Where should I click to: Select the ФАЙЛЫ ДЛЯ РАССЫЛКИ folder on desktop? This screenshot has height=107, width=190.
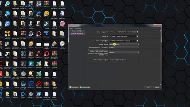click(x=23, y=5)
